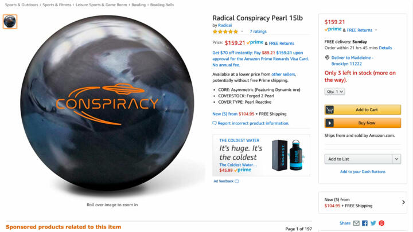Click the location pin delivery icon
This screenshot has height=232, width=413.
[327, 57]
